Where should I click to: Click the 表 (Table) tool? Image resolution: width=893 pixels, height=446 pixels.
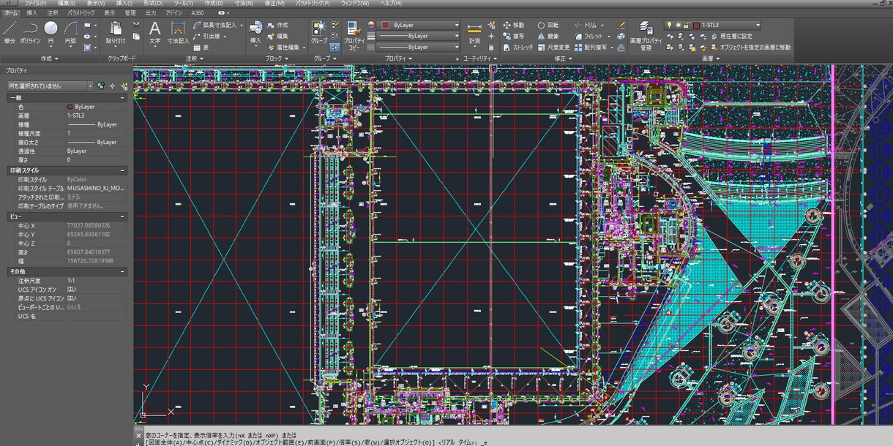pos(201,47)
